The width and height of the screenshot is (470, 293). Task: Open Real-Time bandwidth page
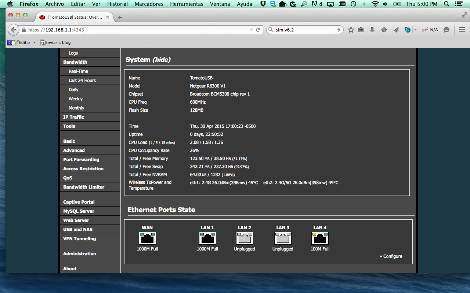tap(78, 71)
